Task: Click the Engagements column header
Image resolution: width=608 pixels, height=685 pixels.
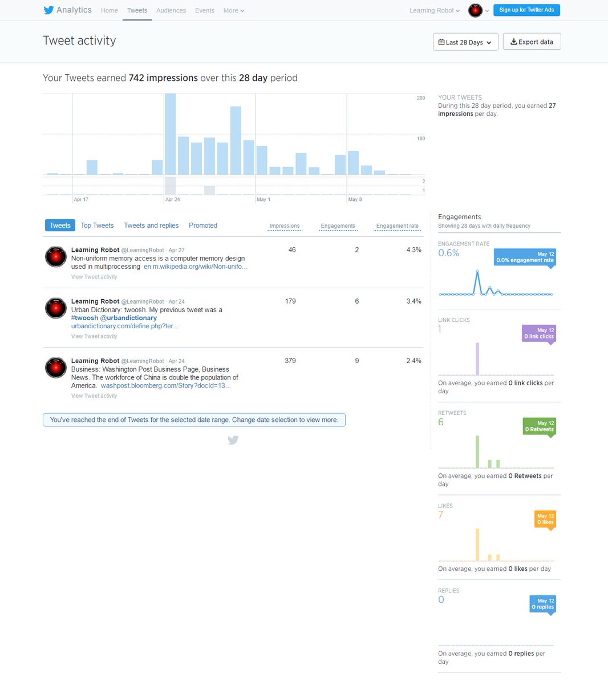Action: tap(338, 226)
